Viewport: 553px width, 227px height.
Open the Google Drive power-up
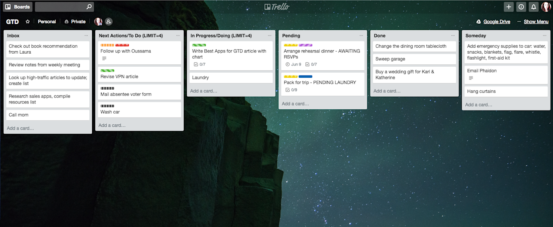493,22
